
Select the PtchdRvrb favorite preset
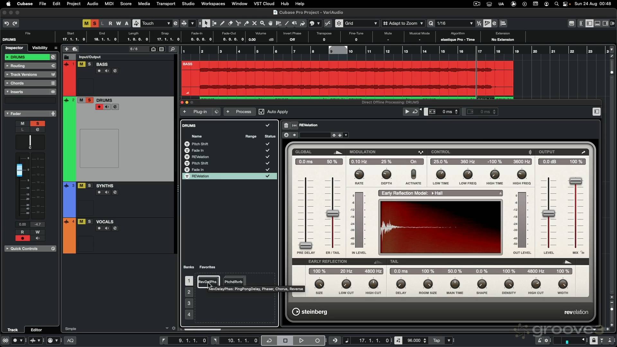[x=234, y=281]
